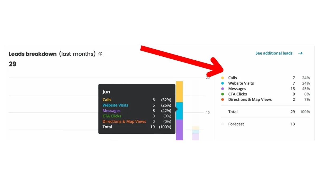
Task: Click the Jun heading in the tooltip
Action: (106, 92)
